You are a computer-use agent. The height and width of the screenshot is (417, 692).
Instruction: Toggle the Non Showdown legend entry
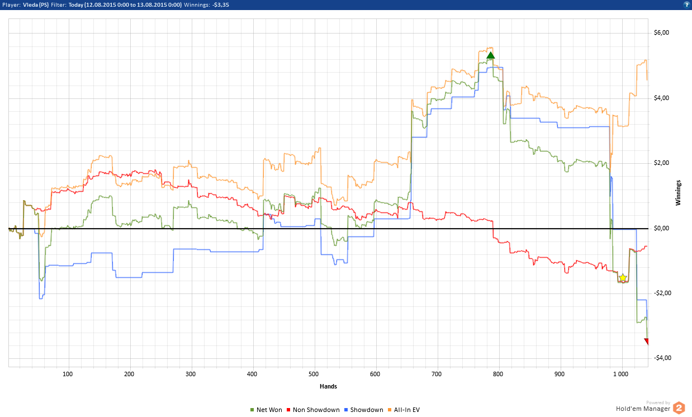(x=313, y=410)
